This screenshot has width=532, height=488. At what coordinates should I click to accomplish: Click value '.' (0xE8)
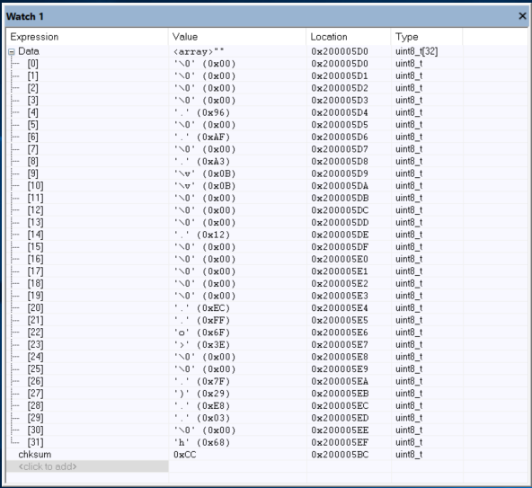[201, 406]
